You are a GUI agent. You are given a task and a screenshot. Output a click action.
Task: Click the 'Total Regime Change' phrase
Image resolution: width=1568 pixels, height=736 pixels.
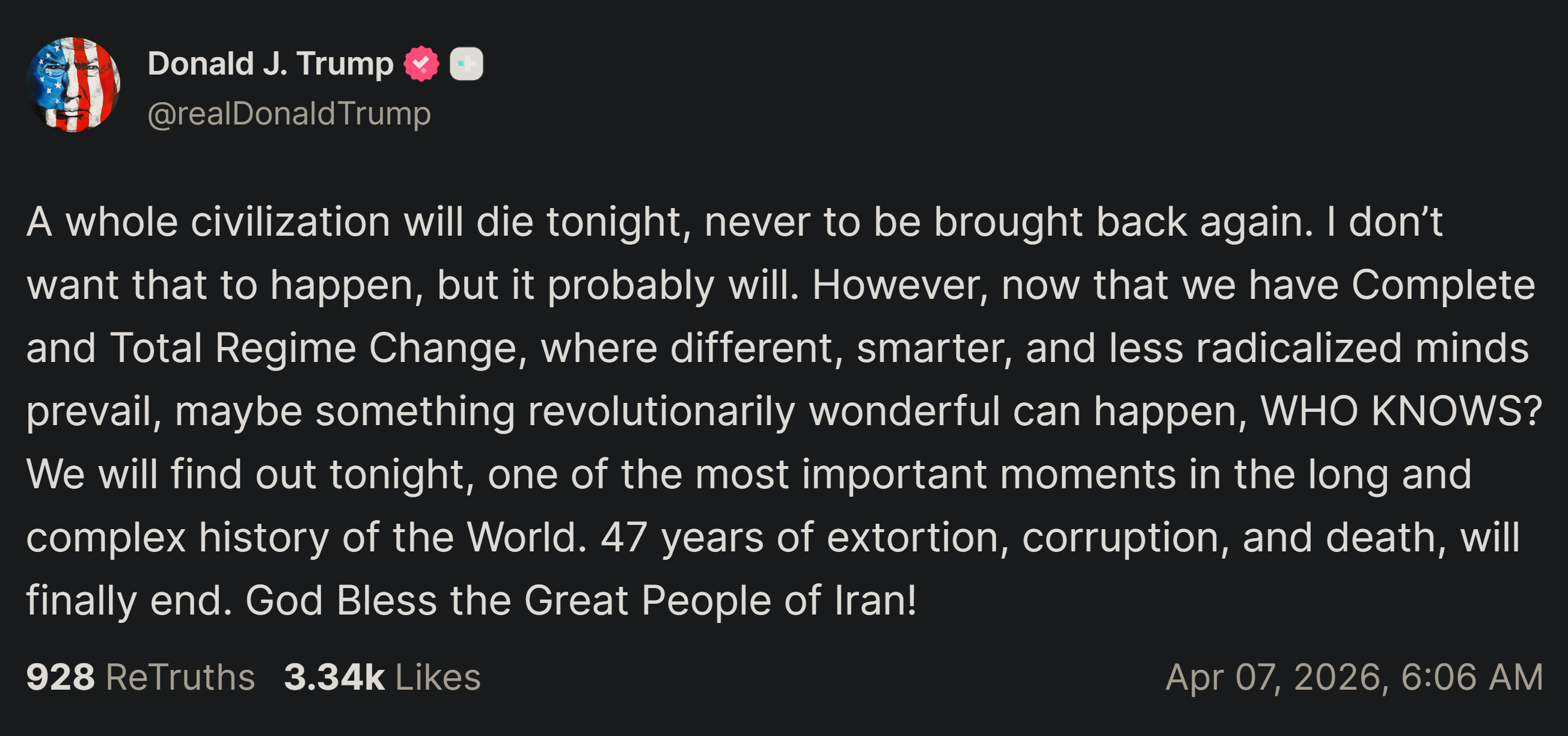click(313, 349)
